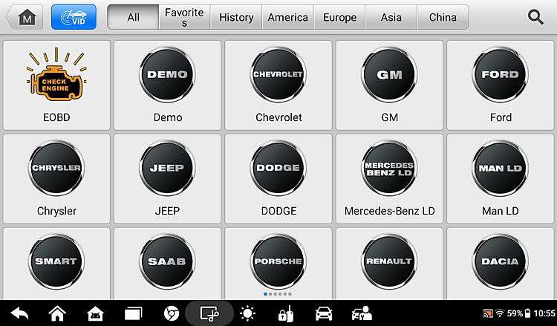View the 59% battery indicator
Image resolution: width=557 pixels, height=326 pixels.
tap(519, 313)
